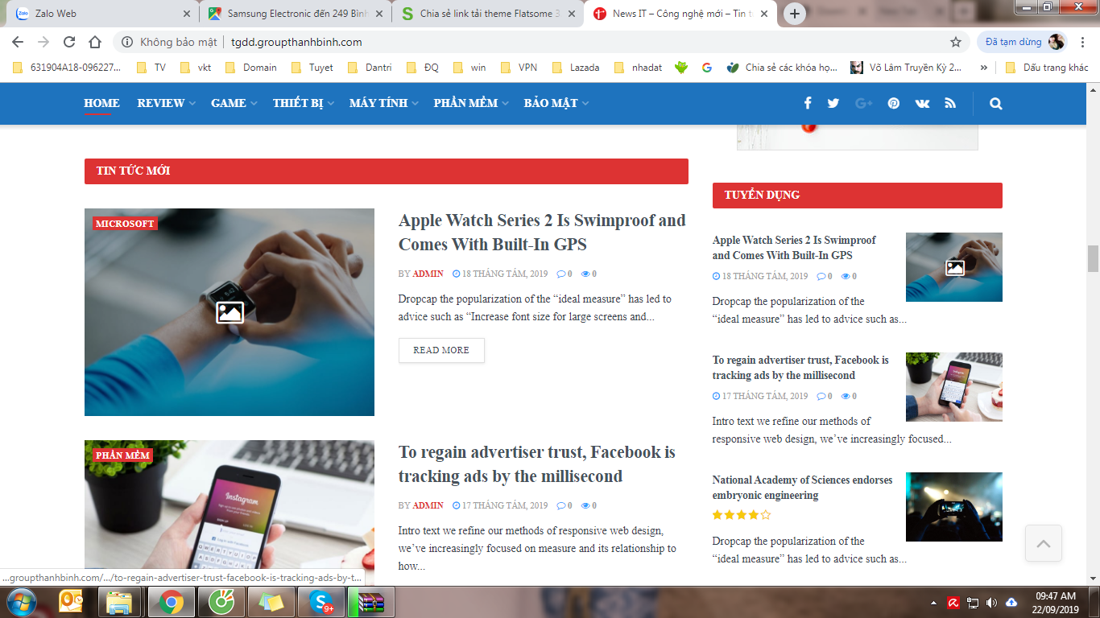Click the green Android bookmark icon
The image size is (1100, 618).
[681, 68]
